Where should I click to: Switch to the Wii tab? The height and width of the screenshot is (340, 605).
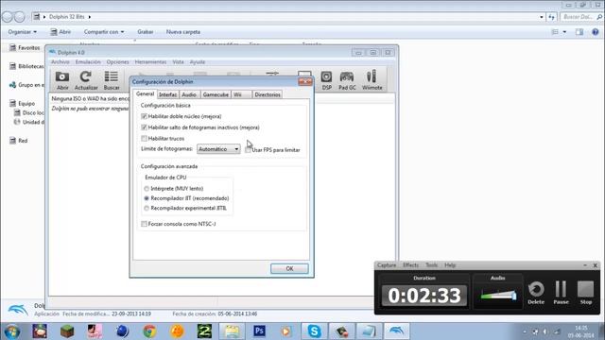tap(242, 94)
